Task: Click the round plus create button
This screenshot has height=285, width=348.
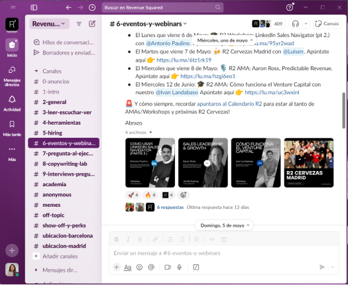Action: tap(12, 251)
